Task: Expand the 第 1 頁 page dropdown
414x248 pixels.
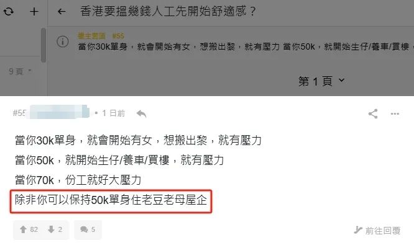Action: click(x=321, y=81)
